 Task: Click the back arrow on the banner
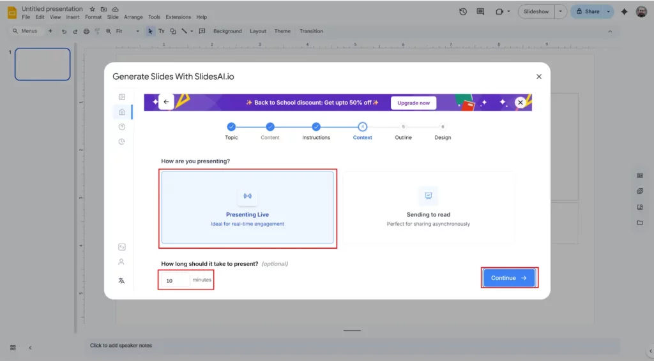tap(166, 102)
